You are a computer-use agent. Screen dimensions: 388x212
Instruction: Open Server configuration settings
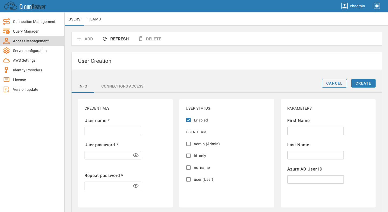[6, 50]
